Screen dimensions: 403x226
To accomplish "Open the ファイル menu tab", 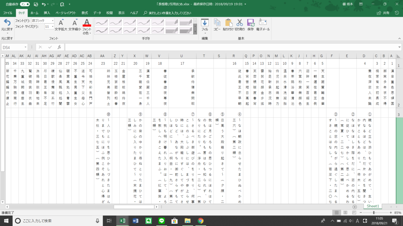I will 7,13.
